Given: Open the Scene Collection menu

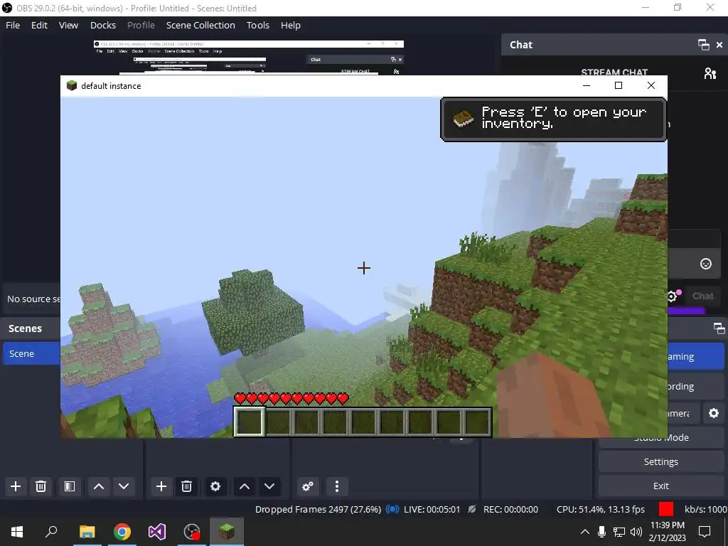Looking at the screenshot, I should click(x=200, y=25).
